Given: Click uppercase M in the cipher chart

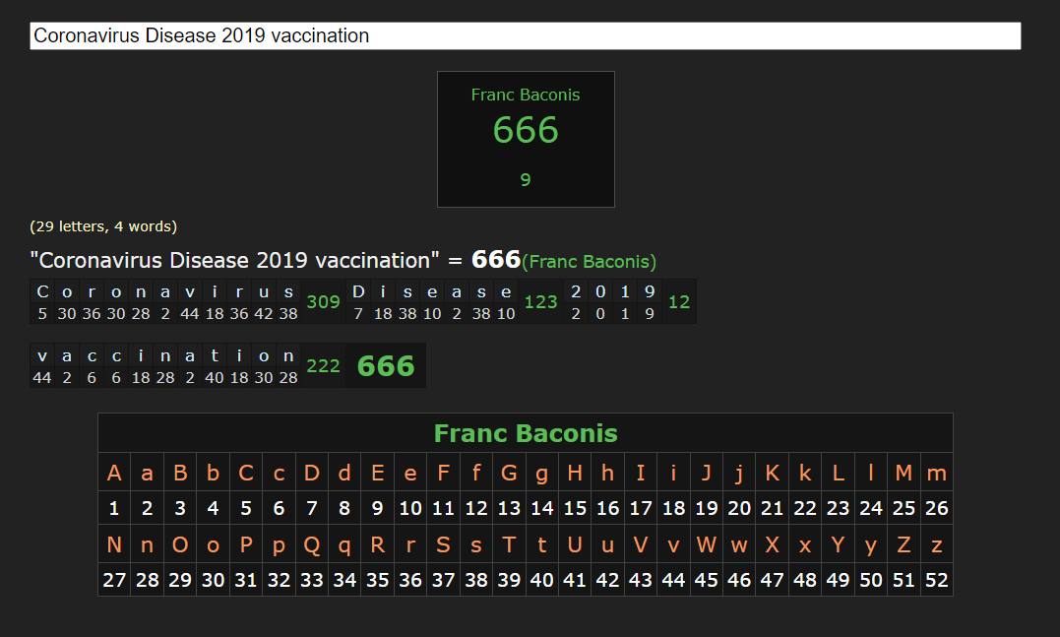Looking at the screenshot, I should (x=904, y=473).
